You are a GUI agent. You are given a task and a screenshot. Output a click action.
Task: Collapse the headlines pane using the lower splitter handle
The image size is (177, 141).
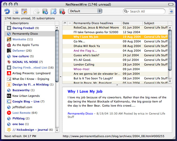tap(117, 85)
